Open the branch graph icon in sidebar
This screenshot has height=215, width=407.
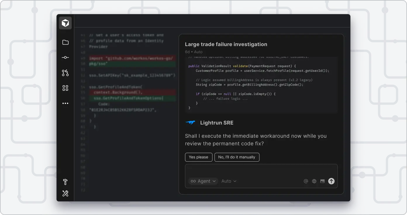point(65,73)
